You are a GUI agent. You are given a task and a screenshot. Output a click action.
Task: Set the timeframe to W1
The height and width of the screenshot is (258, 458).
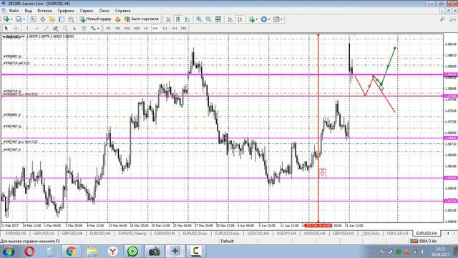click(x=175, y=29)
